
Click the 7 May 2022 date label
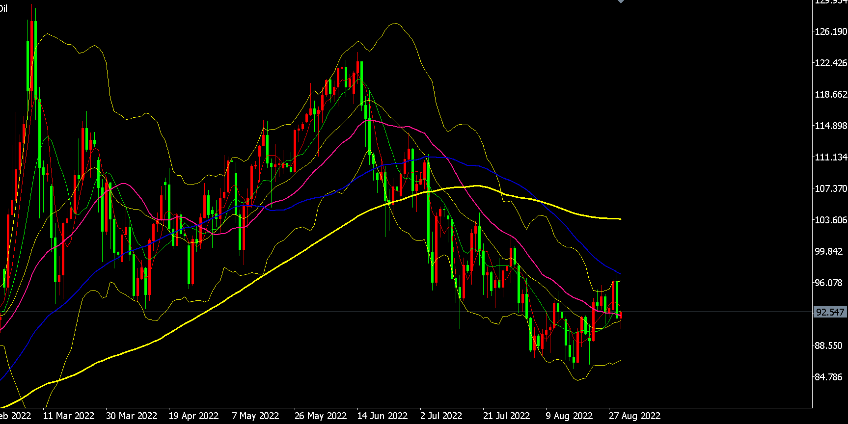click(x=255, y=416)
